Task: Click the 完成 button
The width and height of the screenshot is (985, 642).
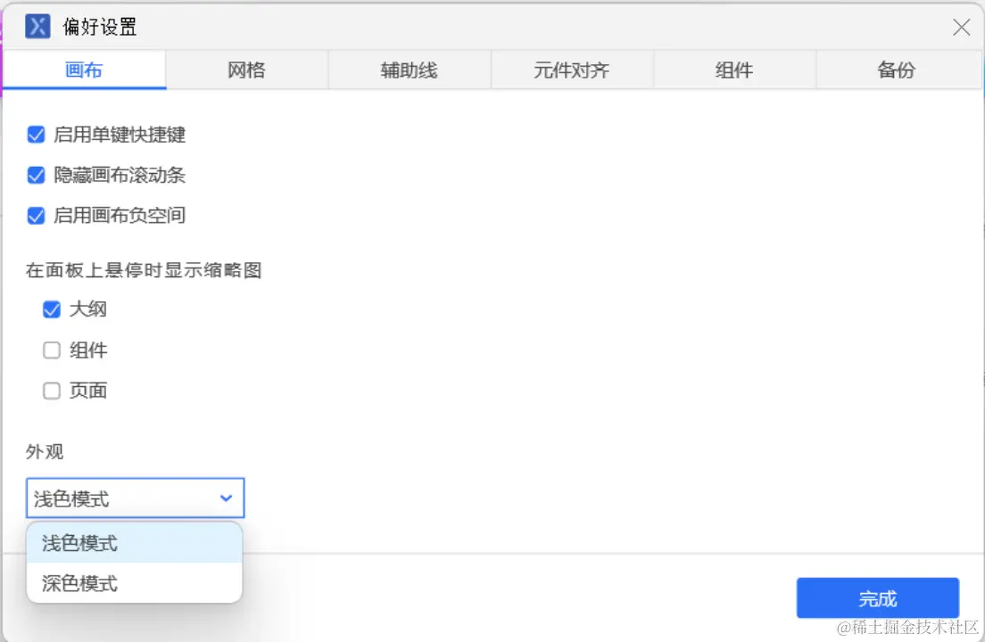Action: tap(878, 598)
